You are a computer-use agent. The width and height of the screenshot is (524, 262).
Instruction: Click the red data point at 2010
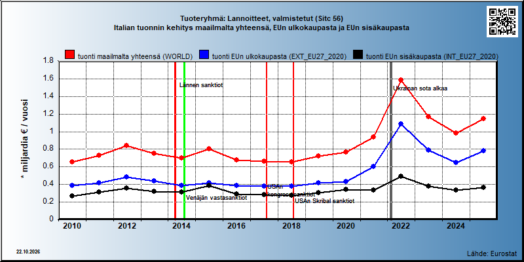tap(71, 162)
